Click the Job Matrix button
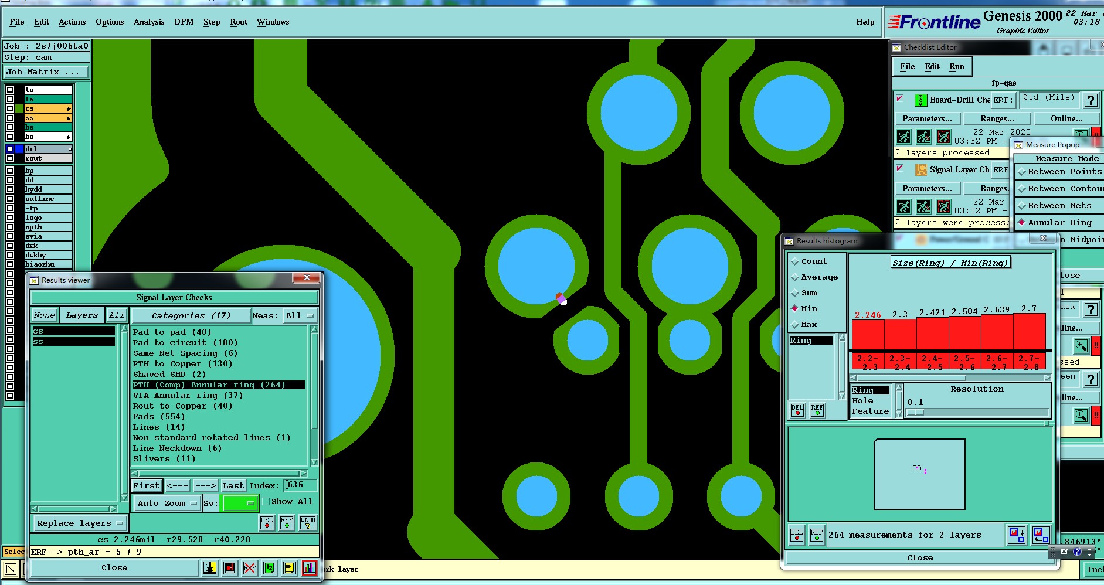Image resolution: width=1104 pixels, height=585 pixels. pos(47,72)
